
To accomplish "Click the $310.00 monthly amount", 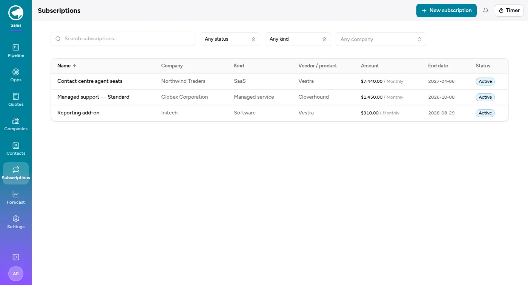I will [x=380, y=113].
